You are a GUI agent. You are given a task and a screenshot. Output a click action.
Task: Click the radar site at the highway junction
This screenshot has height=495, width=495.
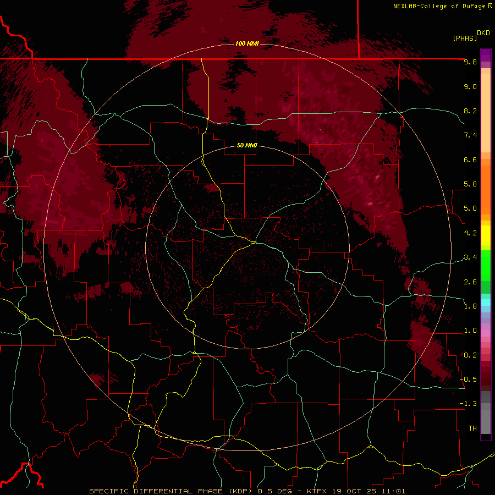tap(254, 242)
